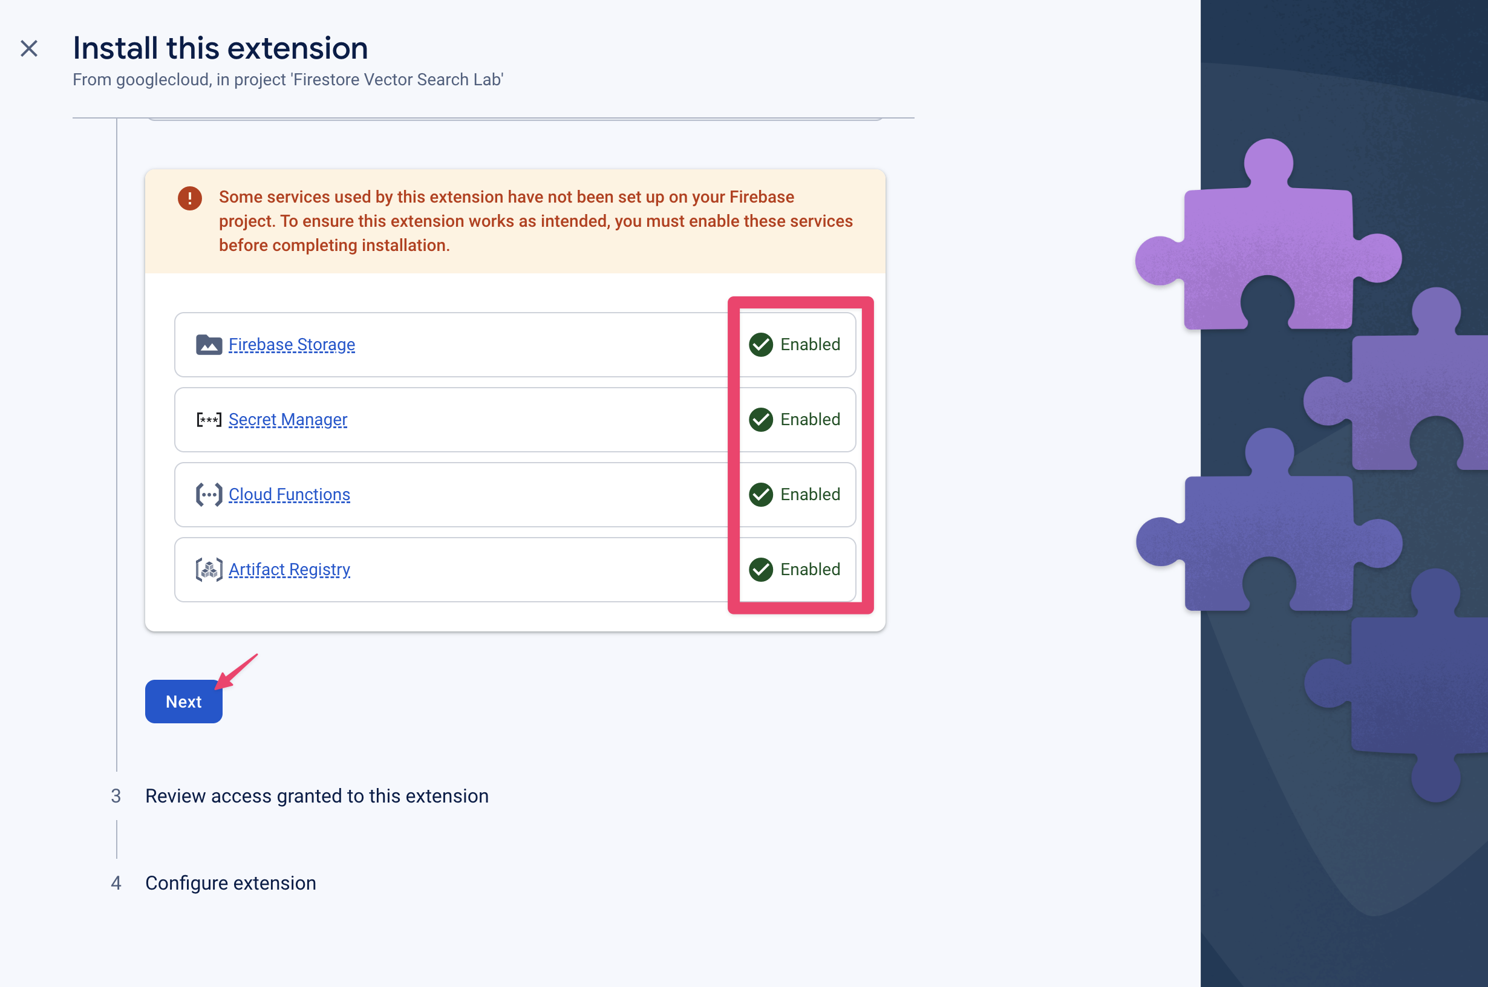Screen dimensions: 1488x987
Task: Click Firebase Storage hyperlink
Action: click(291, 345)
